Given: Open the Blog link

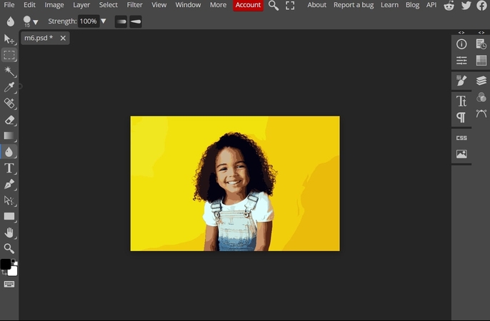Looking at the screenshot, I should coord(412,5).
